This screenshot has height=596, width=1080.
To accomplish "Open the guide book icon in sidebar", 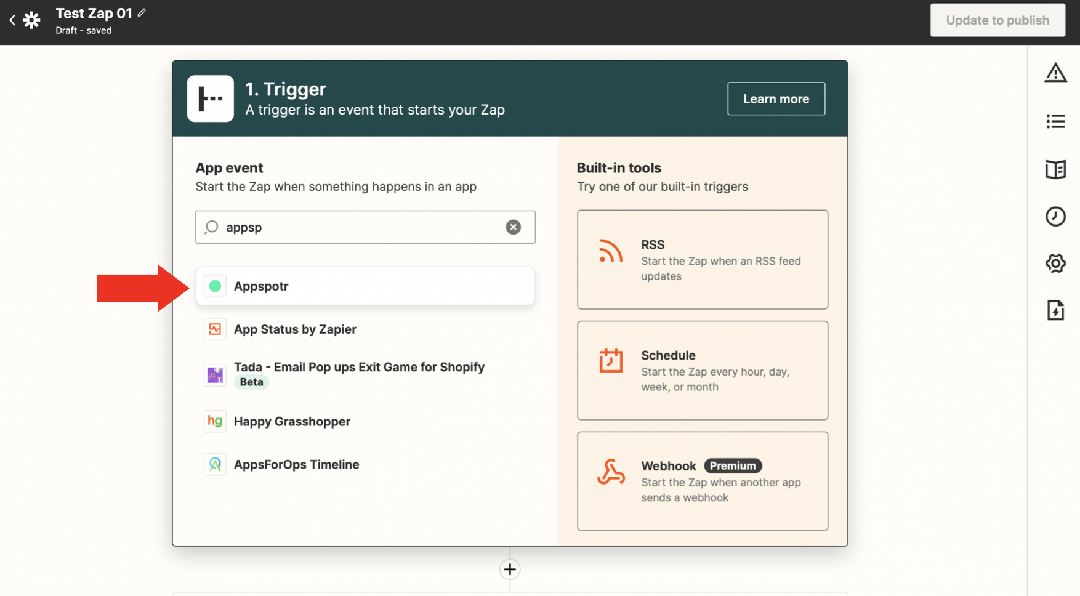I will pos(1055,169).
